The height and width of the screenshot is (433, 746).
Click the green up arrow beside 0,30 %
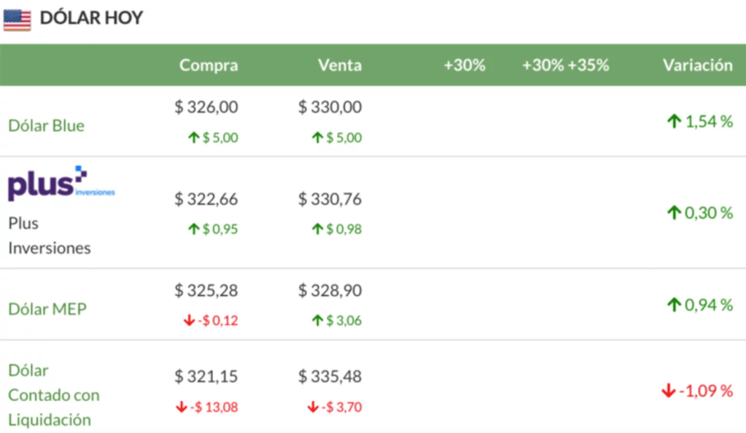(674, 213)
